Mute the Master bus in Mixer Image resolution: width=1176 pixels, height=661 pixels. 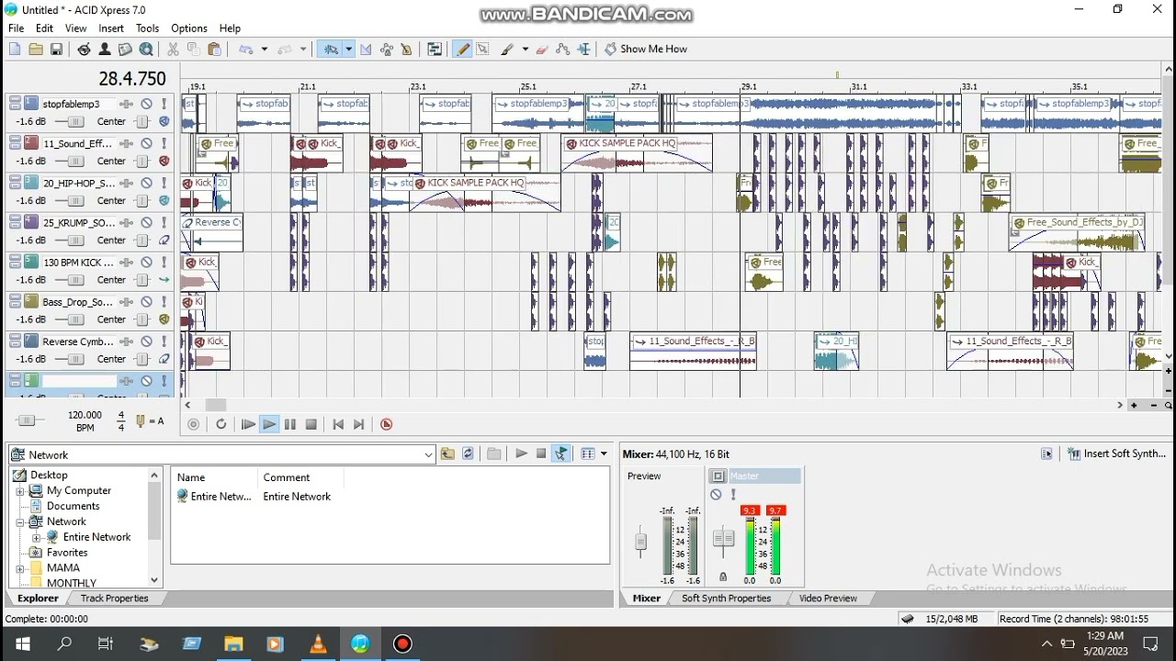click(716, 495)
